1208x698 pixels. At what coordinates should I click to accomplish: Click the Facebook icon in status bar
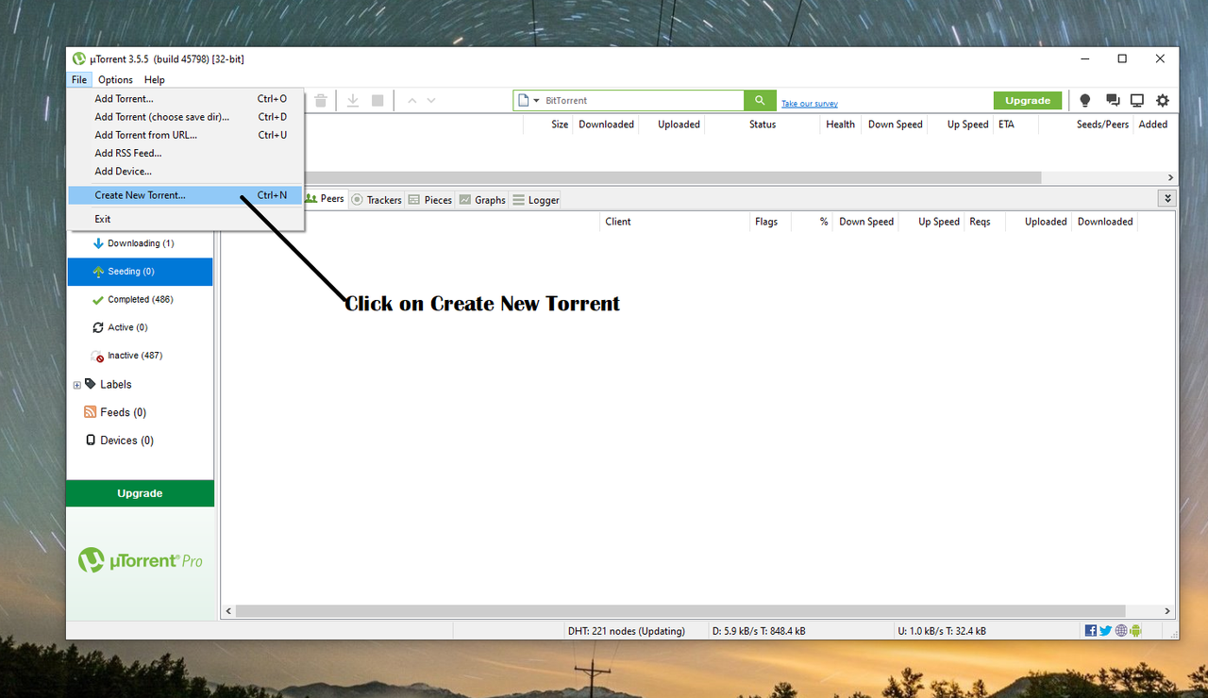pyautogui.click(x=1090, y=630)
